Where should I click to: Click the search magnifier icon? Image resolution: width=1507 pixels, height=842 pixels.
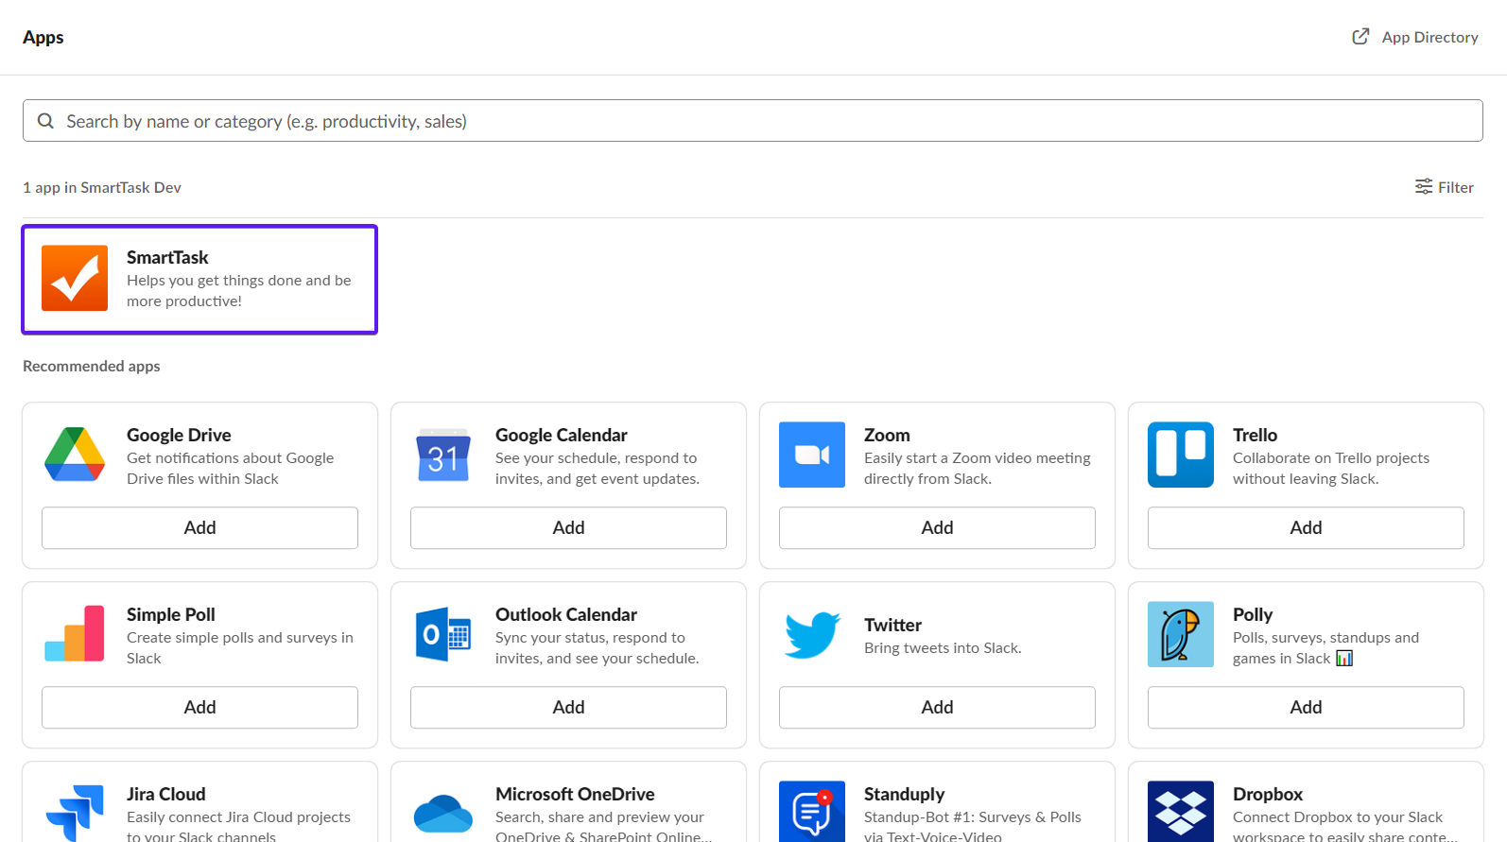pyautogui.click(x=45, y=121)
